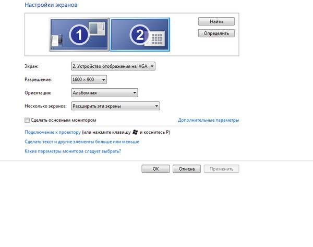Open the Разрешение 1600 × 900 dropdown

[89, 79]
